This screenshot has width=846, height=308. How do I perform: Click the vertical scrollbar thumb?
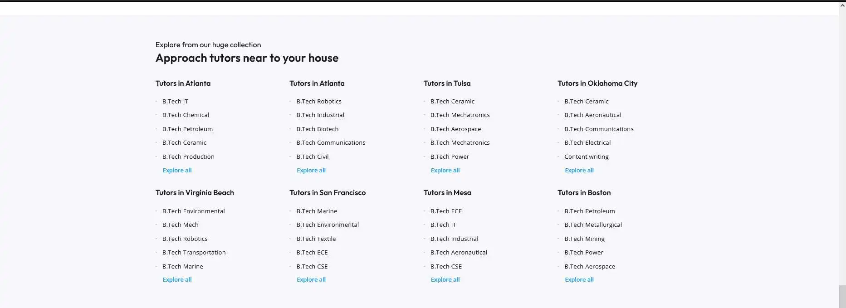842,296
